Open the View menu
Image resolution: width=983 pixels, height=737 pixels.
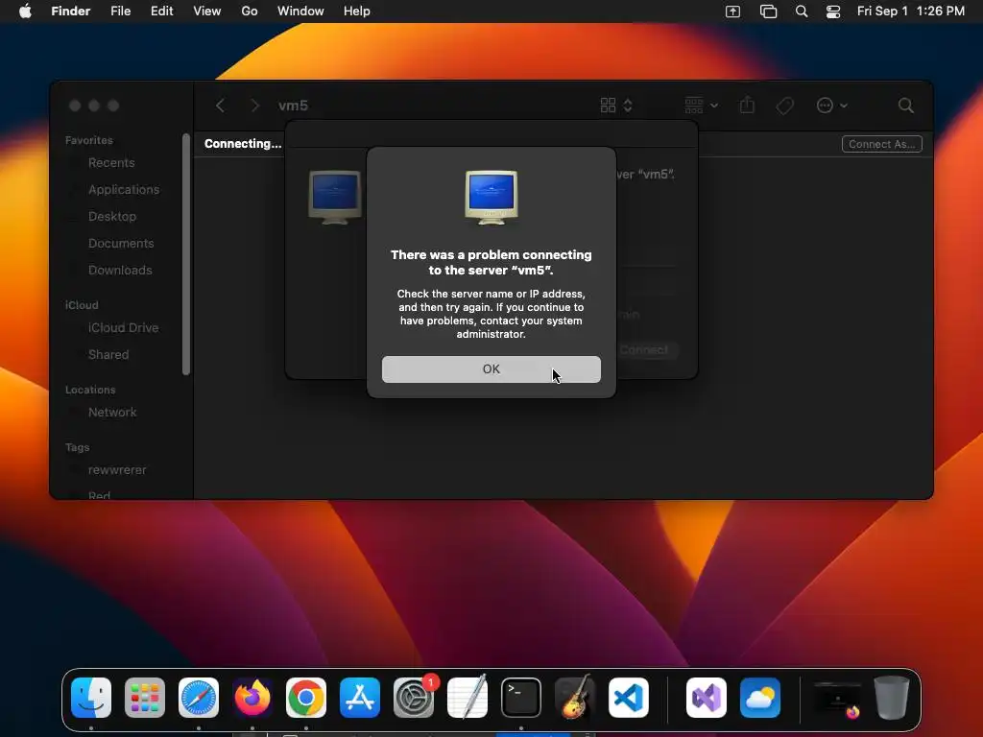pos(207,12)
